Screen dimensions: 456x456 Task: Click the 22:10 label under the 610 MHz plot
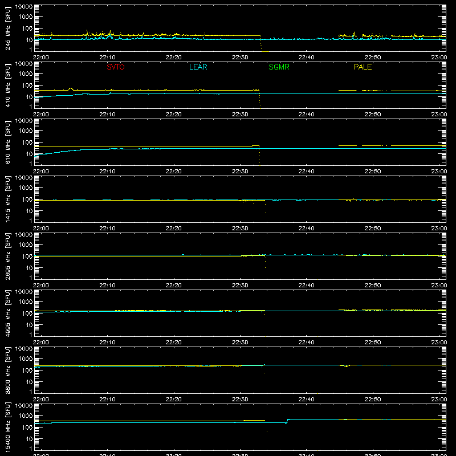[x=107, y=172]
